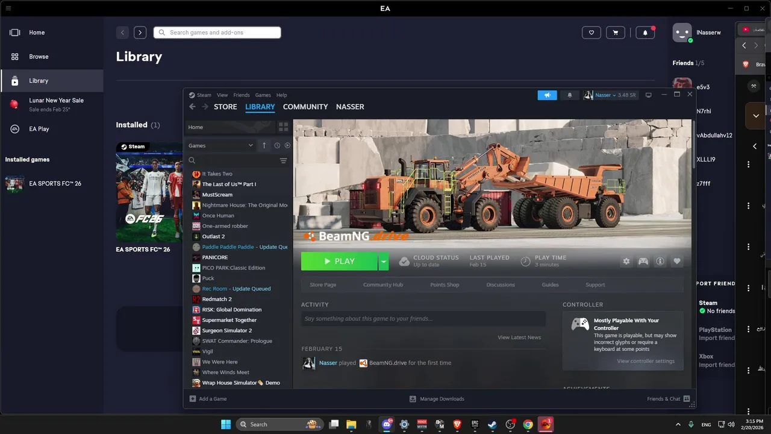Open the Help menu in Steam

click(x=281, y=95)
